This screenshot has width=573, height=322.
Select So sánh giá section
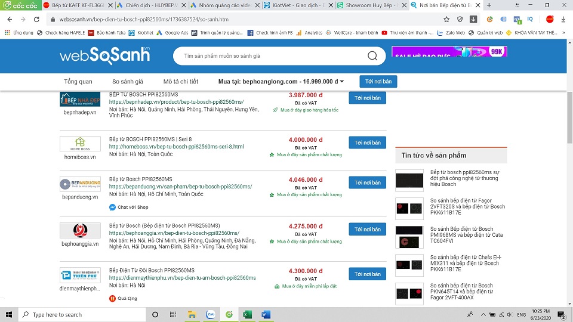click(x=128, y=82)
